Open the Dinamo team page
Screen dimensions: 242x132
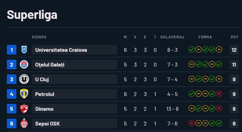click(44, 109)
